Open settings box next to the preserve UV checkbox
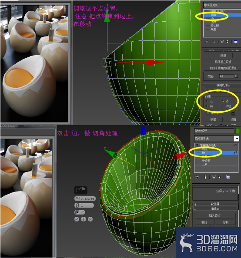This screenshot has width=241, height=258. 233,113
